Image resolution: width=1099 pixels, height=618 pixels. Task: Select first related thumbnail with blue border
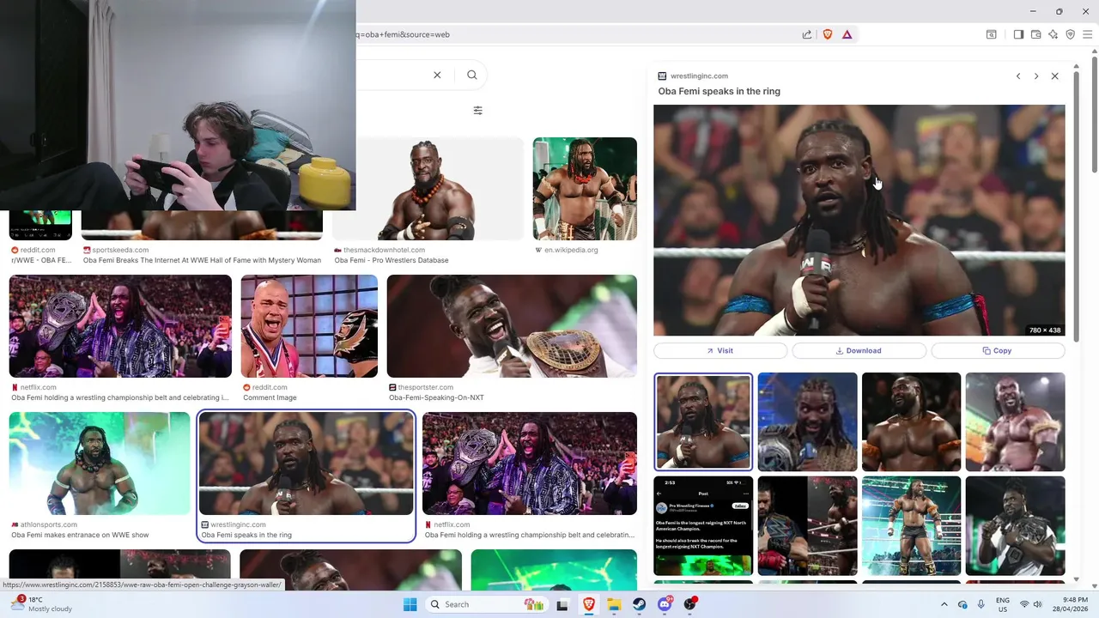[x=703, y=421]
